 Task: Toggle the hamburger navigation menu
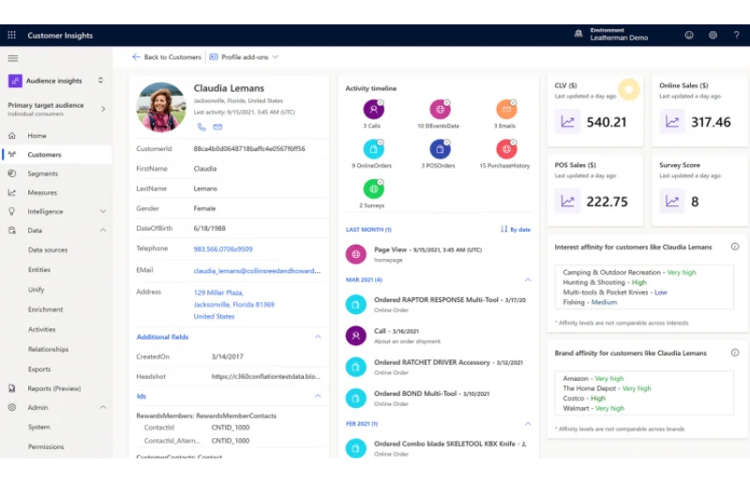(x=13, y=58)
